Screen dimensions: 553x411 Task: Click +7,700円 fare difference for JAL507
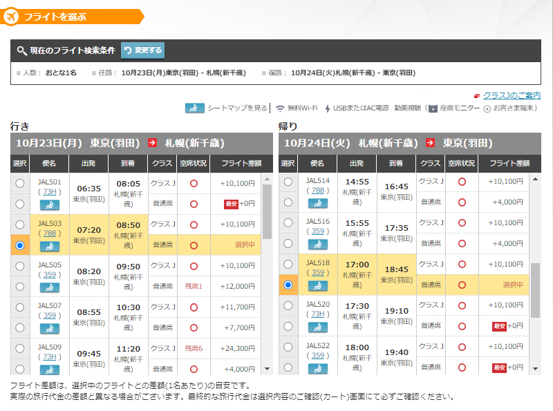pyautogui.click(x=239, y=328)
